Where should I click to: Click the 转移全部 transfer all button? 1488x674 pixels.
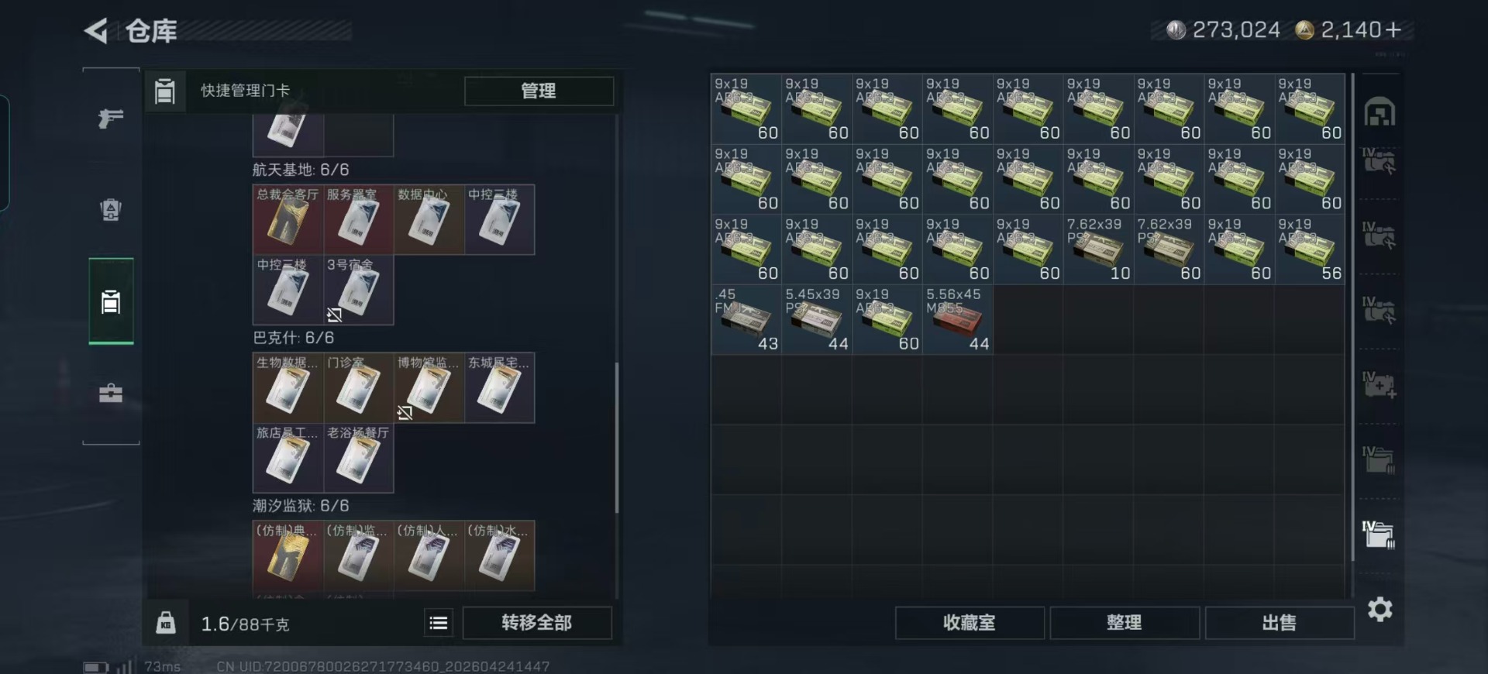click(x=537, y=623)
